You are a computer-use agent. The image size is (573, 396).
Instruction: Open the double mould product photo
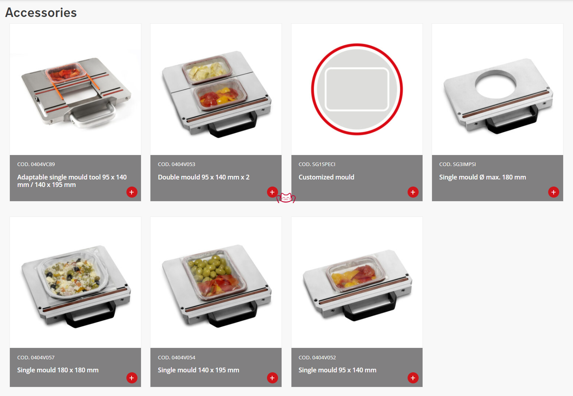point(216,89)
